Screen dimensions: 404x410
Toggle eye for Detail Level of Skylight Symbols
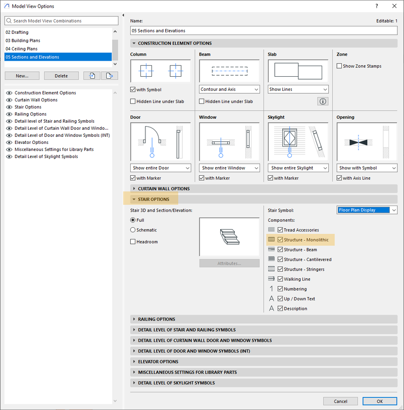point(9,157)
